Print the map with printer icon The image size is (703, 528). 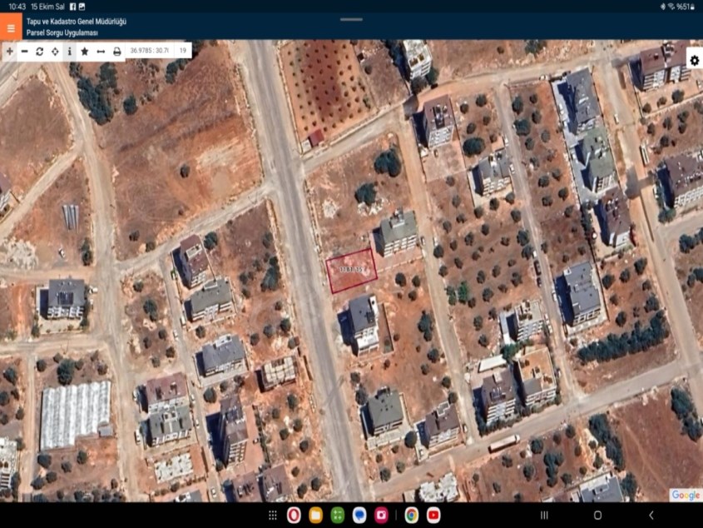(x=117, y=52)
